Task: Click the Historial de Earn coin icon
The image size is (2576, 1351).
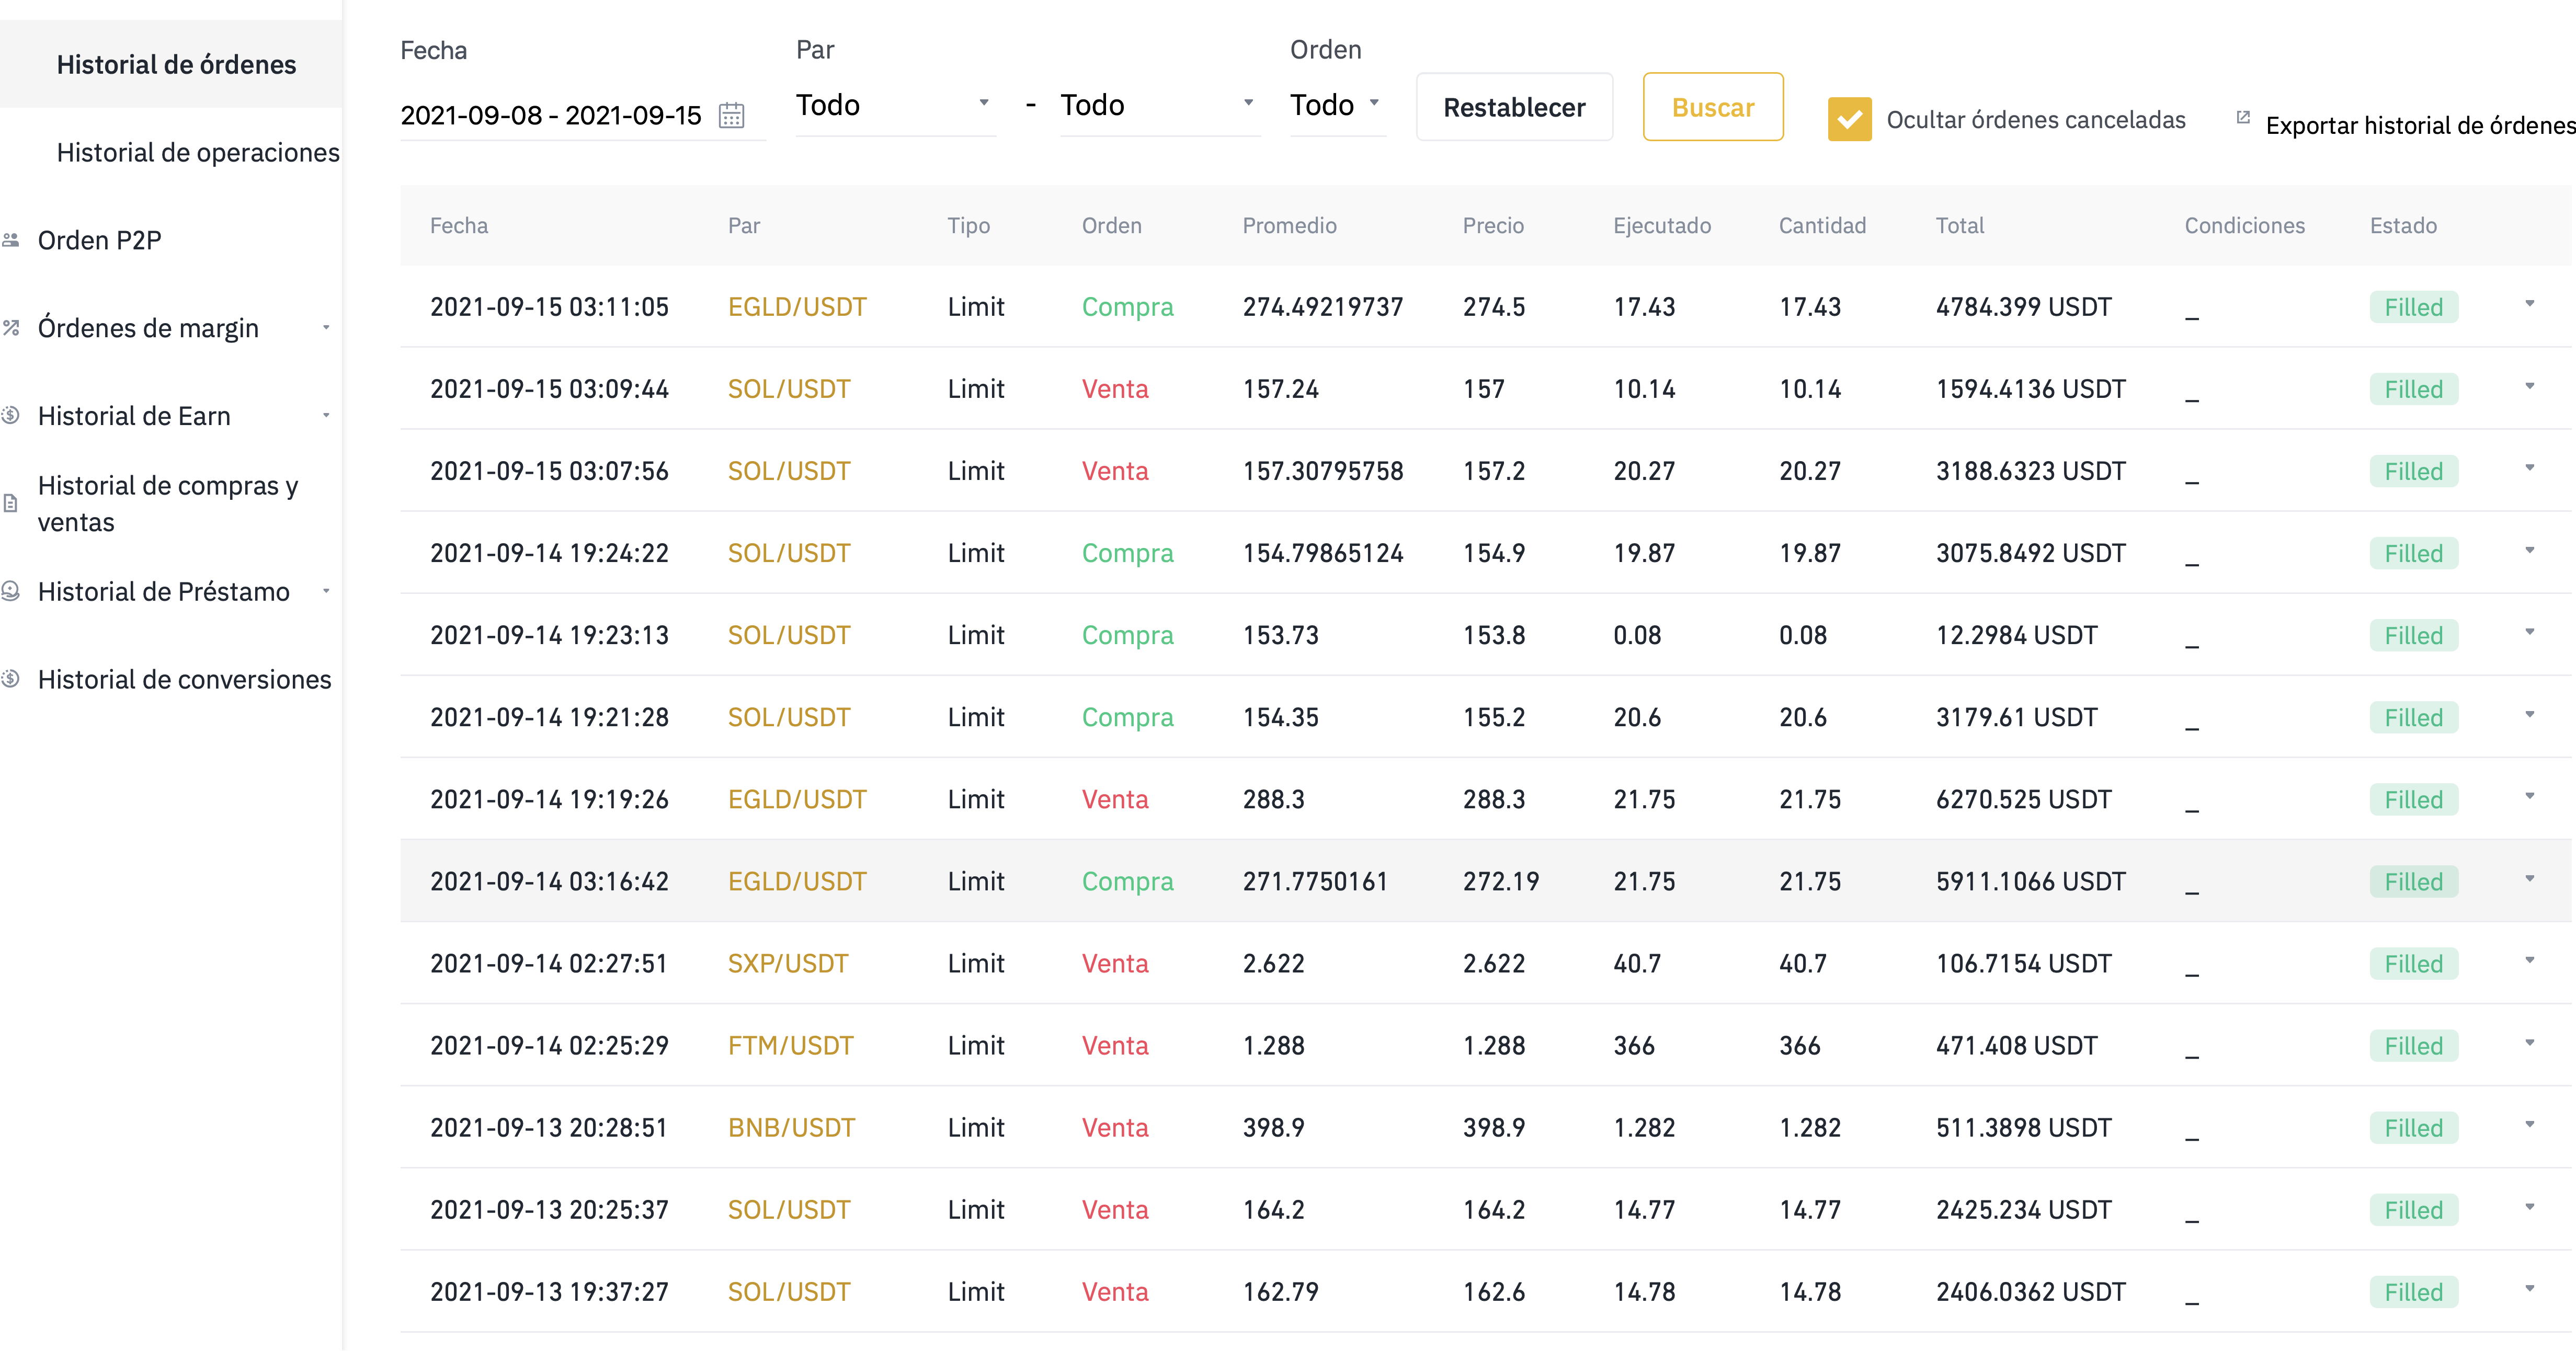Action: coord(11,415)
